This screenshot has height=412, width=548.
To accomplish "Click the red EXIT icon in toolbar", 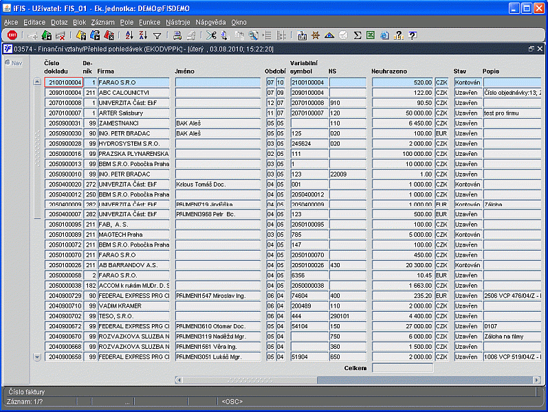I will (12, 35).
